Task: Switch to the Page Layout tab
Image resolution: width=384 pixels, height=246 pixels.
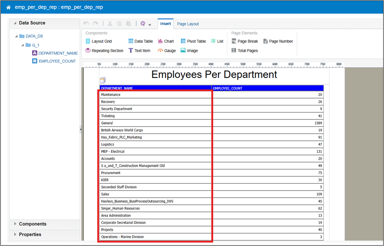Action: point(188,24)
